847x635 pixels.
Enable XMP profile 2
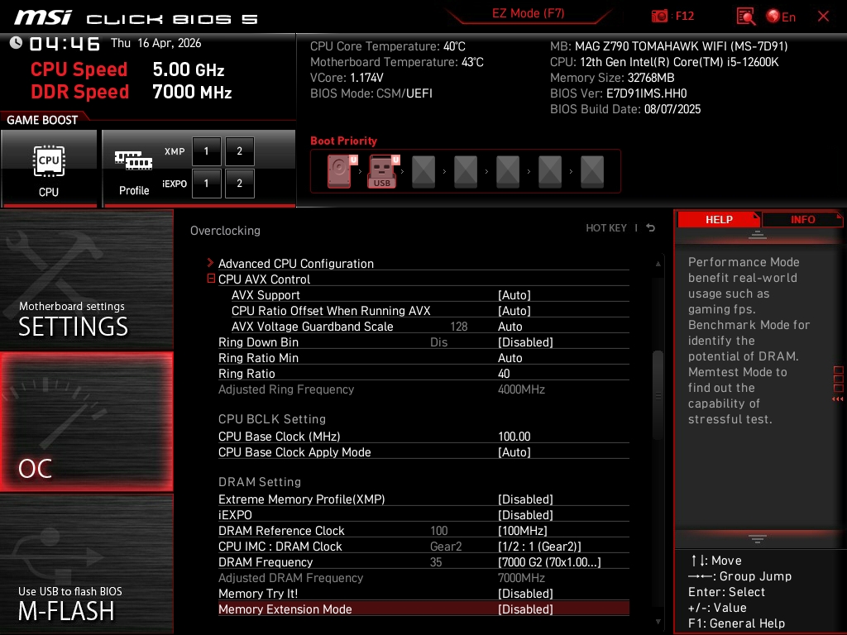pos(239,151)
